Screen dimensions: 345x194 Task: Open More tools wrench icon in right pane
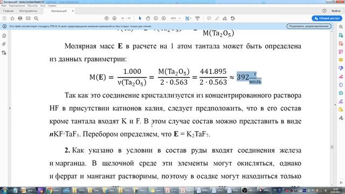pyautogui.click(x=341, y=118)
